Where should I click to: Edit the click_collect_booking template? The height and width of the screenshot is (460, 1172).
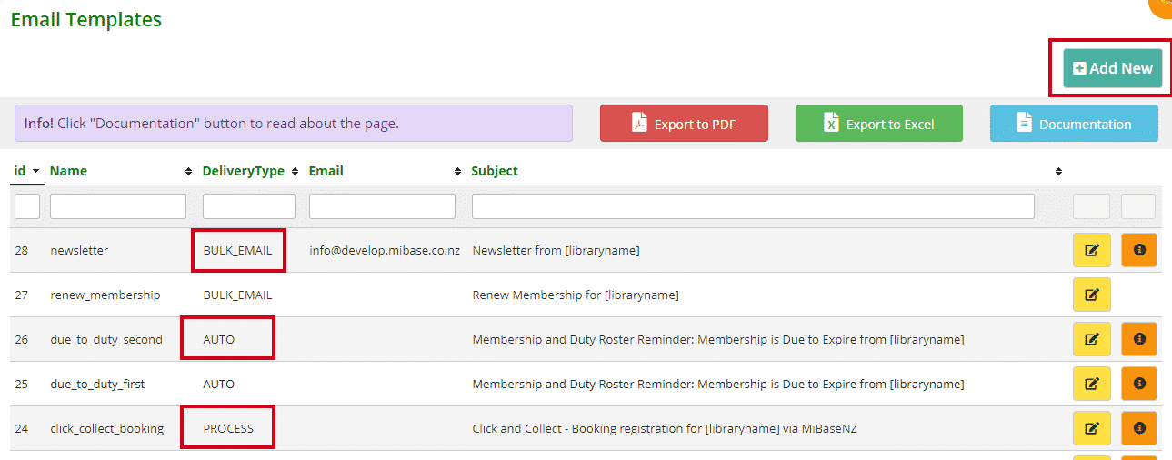tap(1092, 428)
